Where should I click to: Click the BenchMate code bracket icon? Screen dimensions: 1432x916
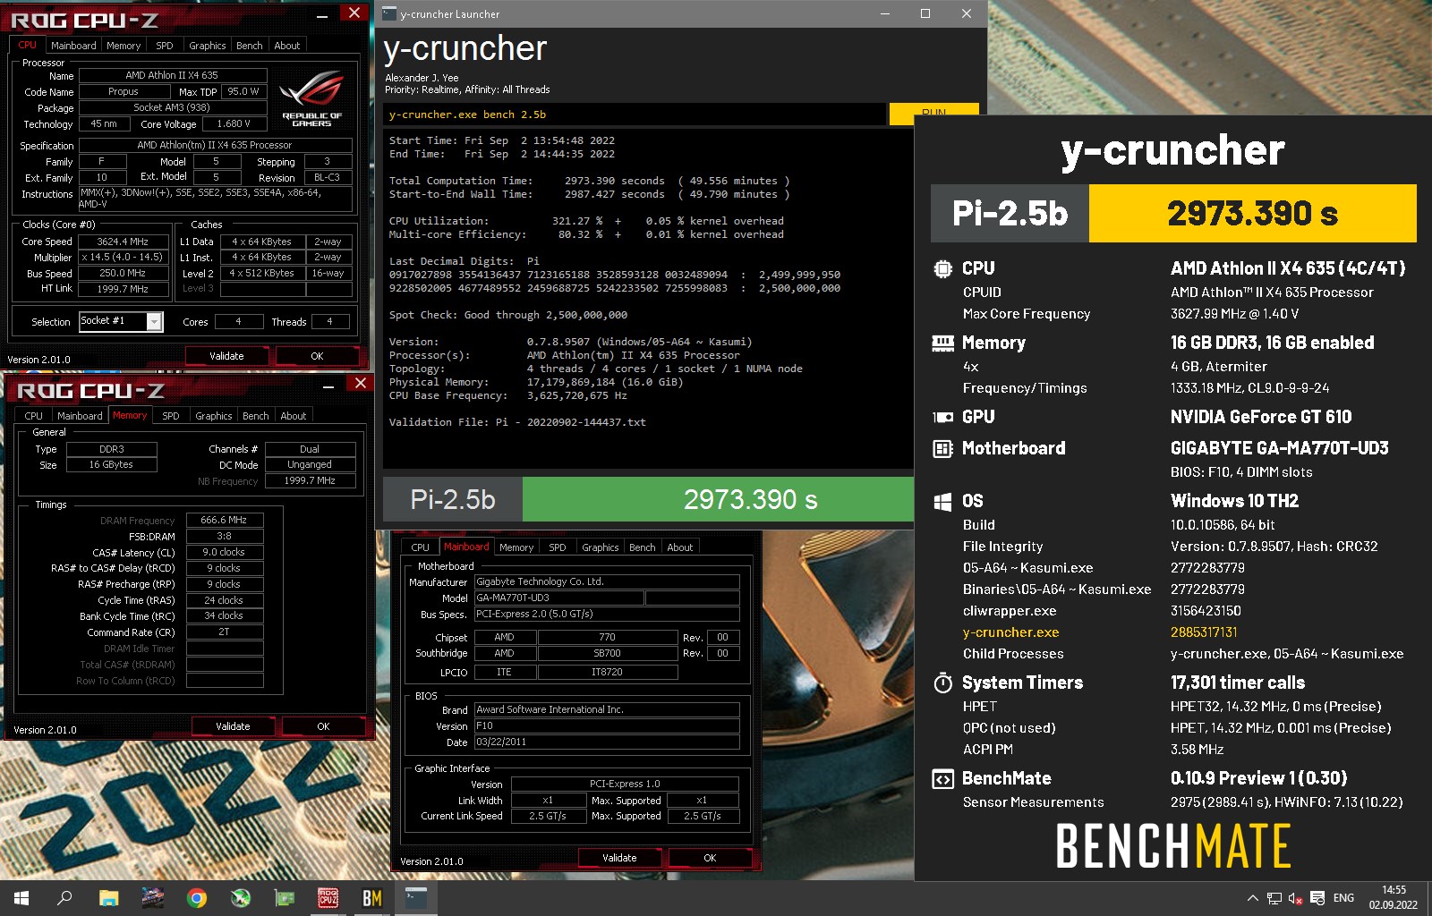pyautogui.click(x=942, y=779)
